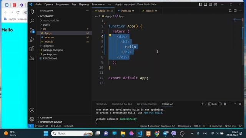Toggle secondary sidebar layout button
Viewport: 246px width, 138px height.
click(210, 4)
